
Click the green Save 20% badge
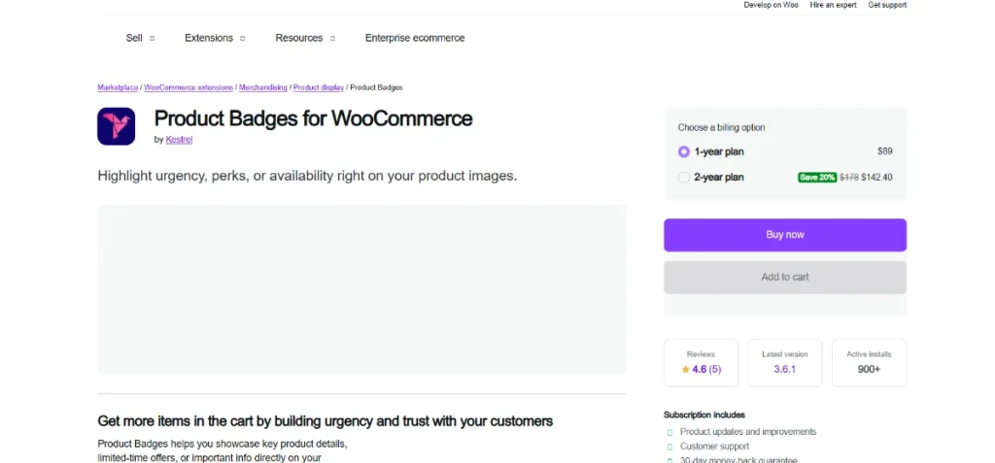click(817, 178)
